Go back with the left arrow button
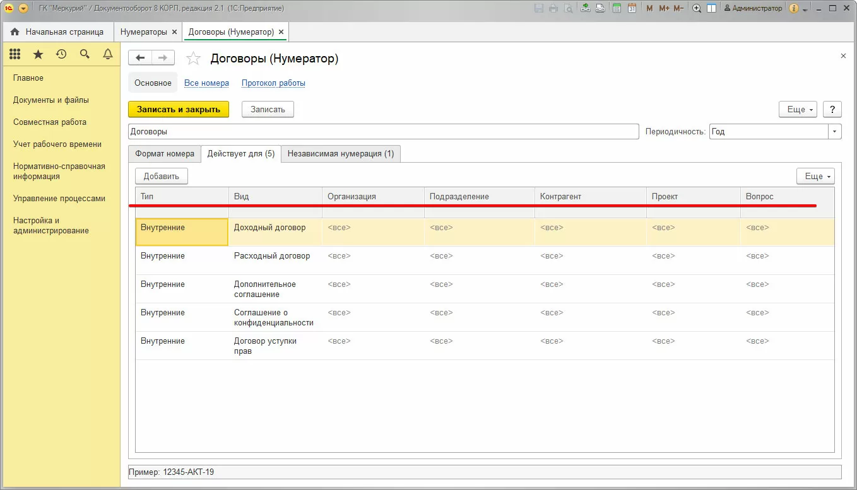Image resolution: width=857 pixels, height=490 pixels. coord(140,58)
